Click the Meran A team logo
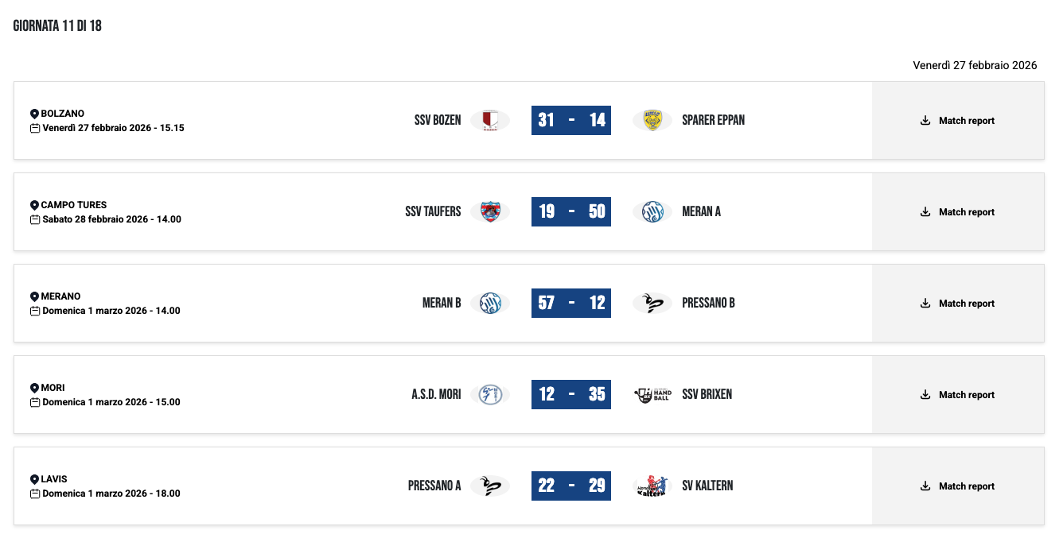The image size is (1063, 538). click(x=652, y=212)
